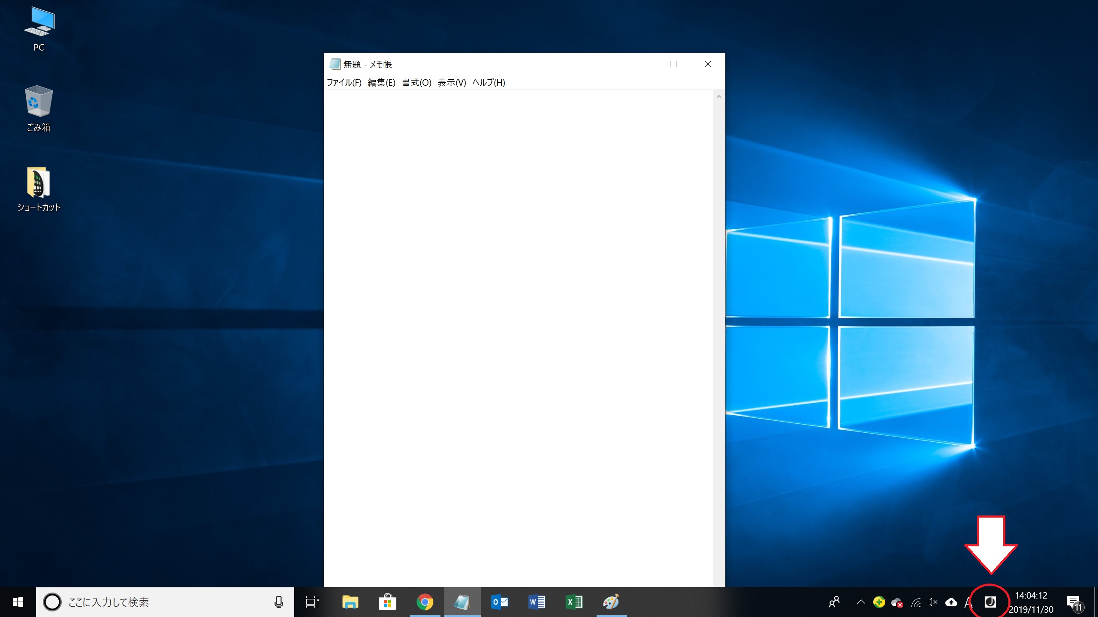
Task: Click the circled J input method icon
Action: tap(990, 602)
